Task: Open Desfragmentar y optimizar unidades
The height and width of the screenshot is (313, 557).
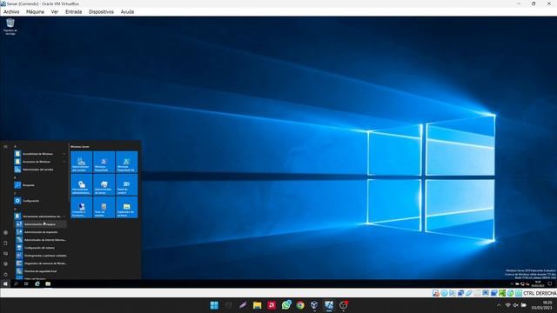Action: [x=40, y=256]
